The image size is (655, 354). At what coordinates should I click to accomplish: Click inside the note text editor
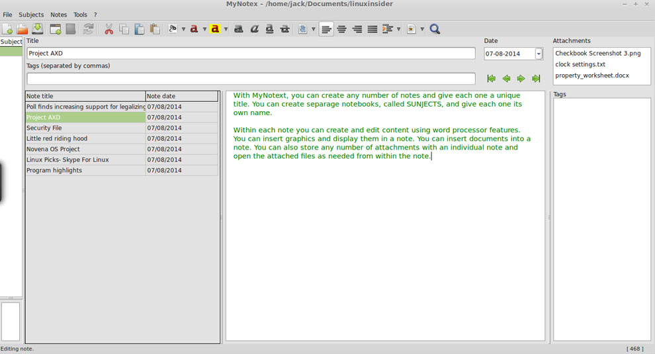pos(385,216)
